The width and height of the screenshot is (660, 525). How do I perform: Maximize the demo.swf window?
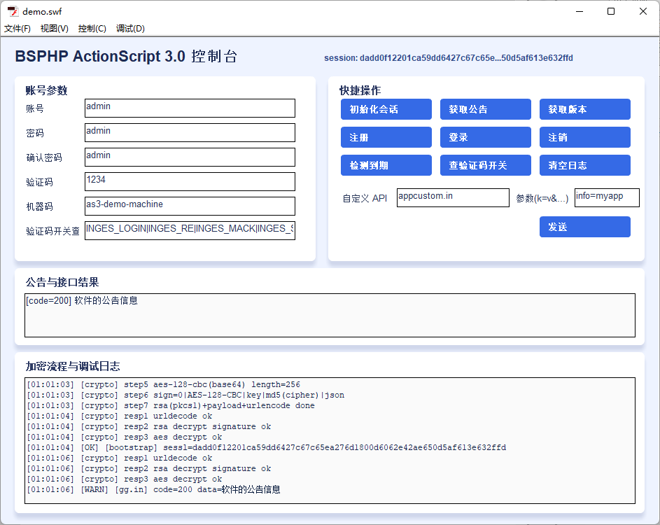(x=611, y=11)
